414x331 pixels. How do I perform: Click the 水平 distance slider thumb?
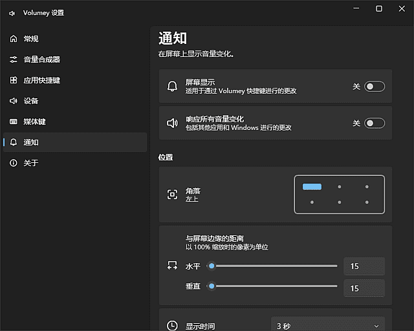(212, 266)
